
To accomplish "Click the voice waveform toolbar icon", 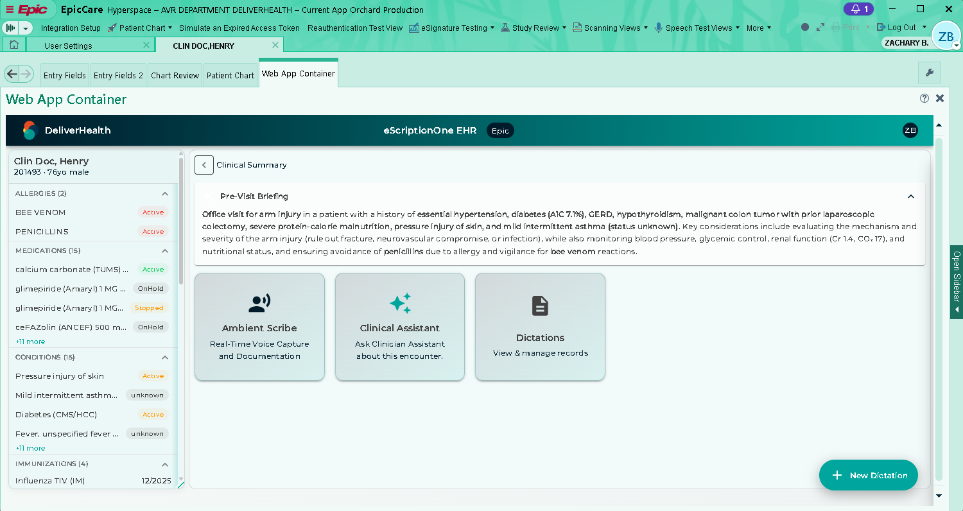I will [x=10, y=28].
